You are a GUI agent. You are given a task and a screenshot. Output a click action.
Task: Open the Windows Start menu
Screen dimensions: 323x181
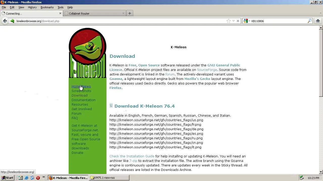(7, 178)
